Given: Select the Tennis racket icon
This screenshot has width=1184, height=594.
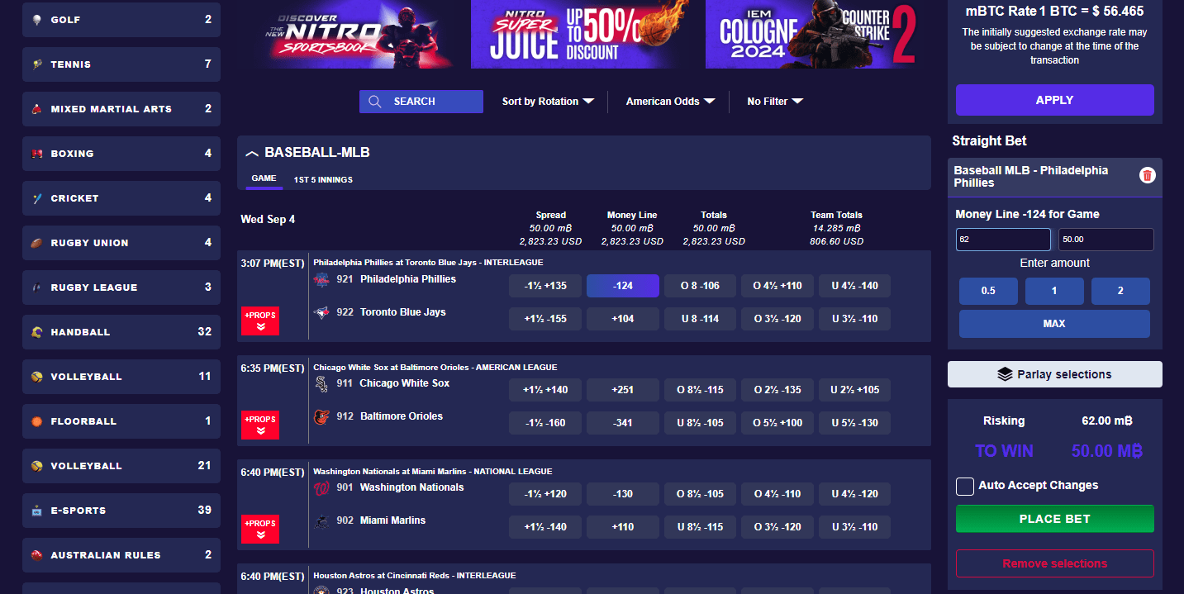Looking at the screenshot, I should 36,64.
